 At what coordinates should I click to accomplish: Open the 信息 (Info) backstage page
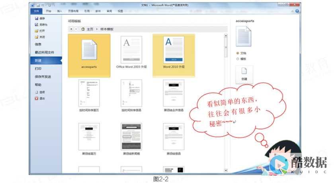[38, 44]
